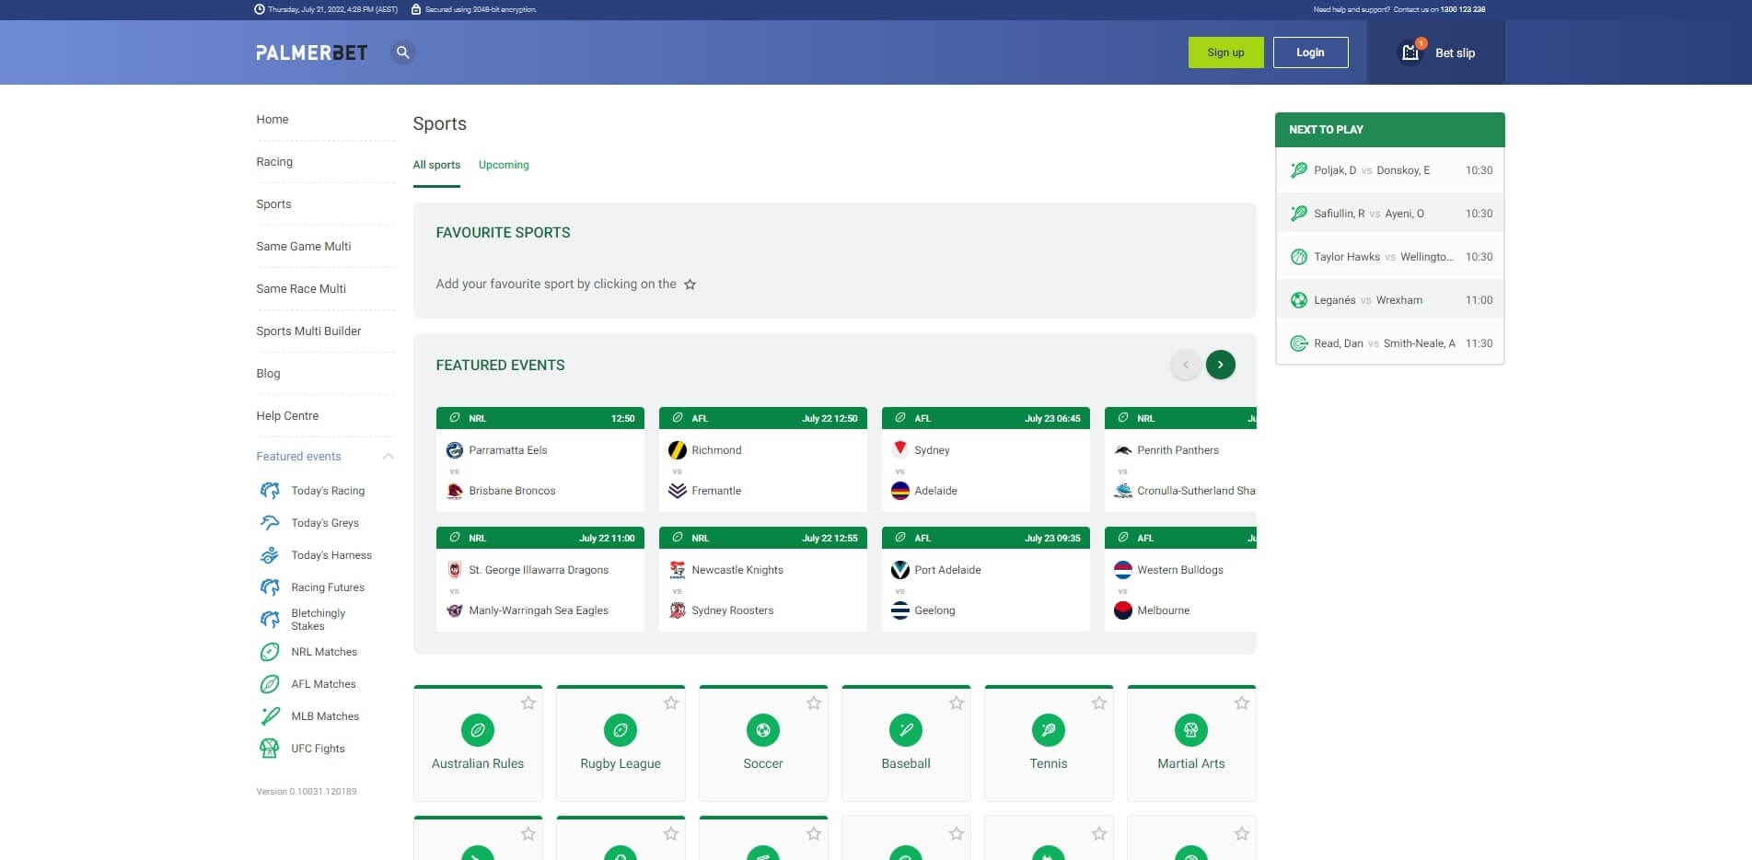Viewport: 1752px width, 860px height.
Task: Collapse the Featured events sidebar section
Action: point(388,457)
